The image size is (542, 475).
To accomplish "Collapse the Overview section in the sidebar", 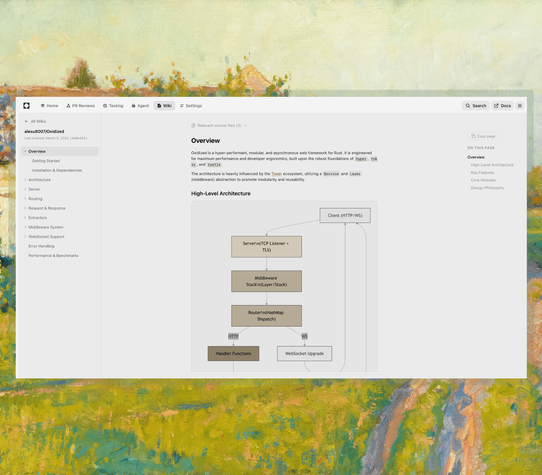I will pos(25,151).
